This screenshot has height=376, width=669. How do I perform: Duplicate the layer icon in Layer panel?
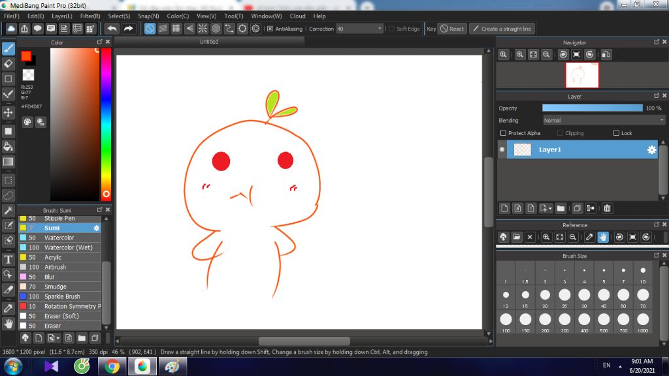click(x=577, y=208)
